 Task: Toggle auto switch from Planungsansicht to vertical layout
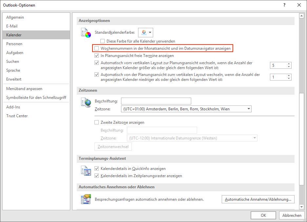(96, 75)
